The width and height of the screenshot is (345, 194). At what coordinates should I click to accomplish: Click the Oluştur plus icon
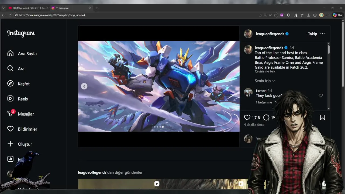tap(10, 144)
